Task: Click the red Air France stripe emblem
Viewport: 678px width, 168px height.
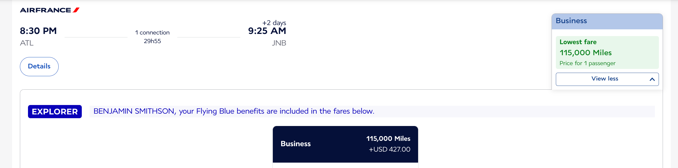Action: (x=76, y=10)
